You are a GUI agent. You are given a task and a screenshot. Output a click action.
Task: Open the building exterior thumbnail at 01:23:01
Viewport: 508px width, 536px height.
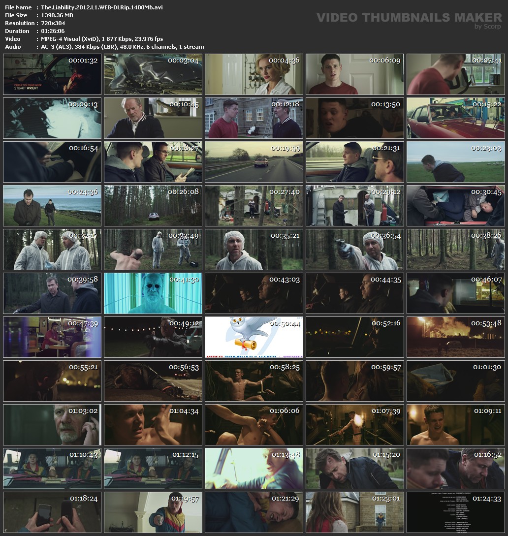coord(355,512)
